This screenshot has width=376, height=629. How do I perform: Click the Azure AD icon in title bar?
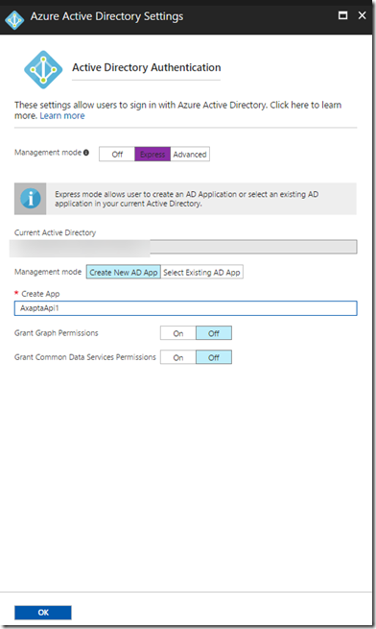tap(14, 19)
